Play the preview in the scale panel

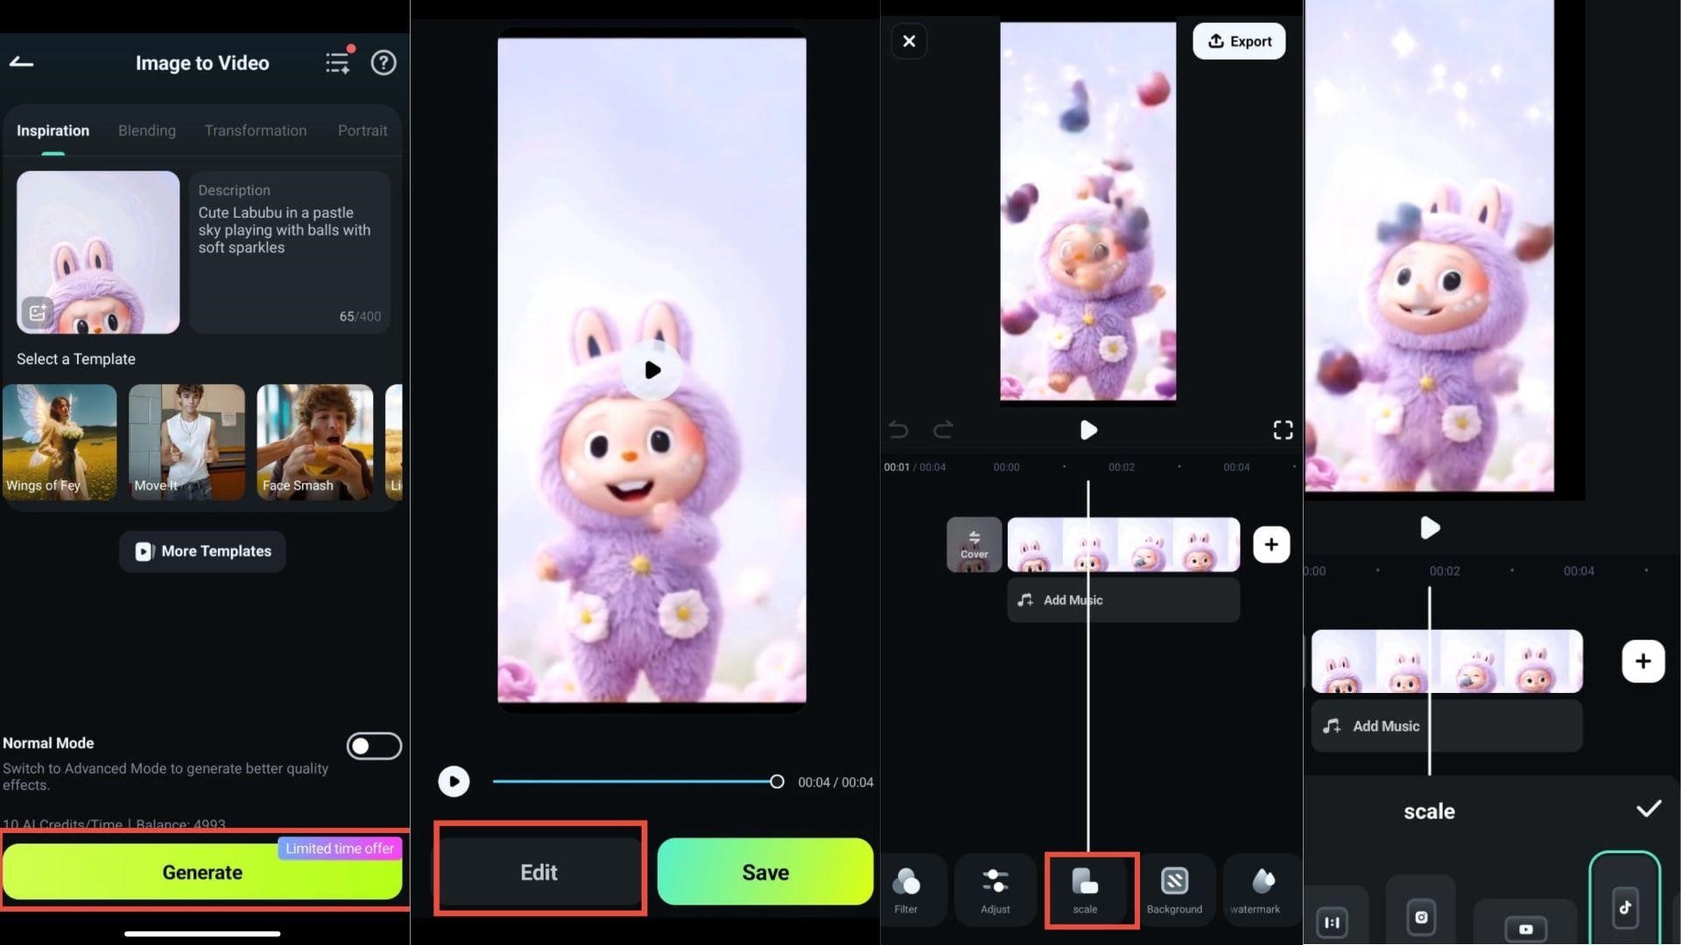[1429, 528]
